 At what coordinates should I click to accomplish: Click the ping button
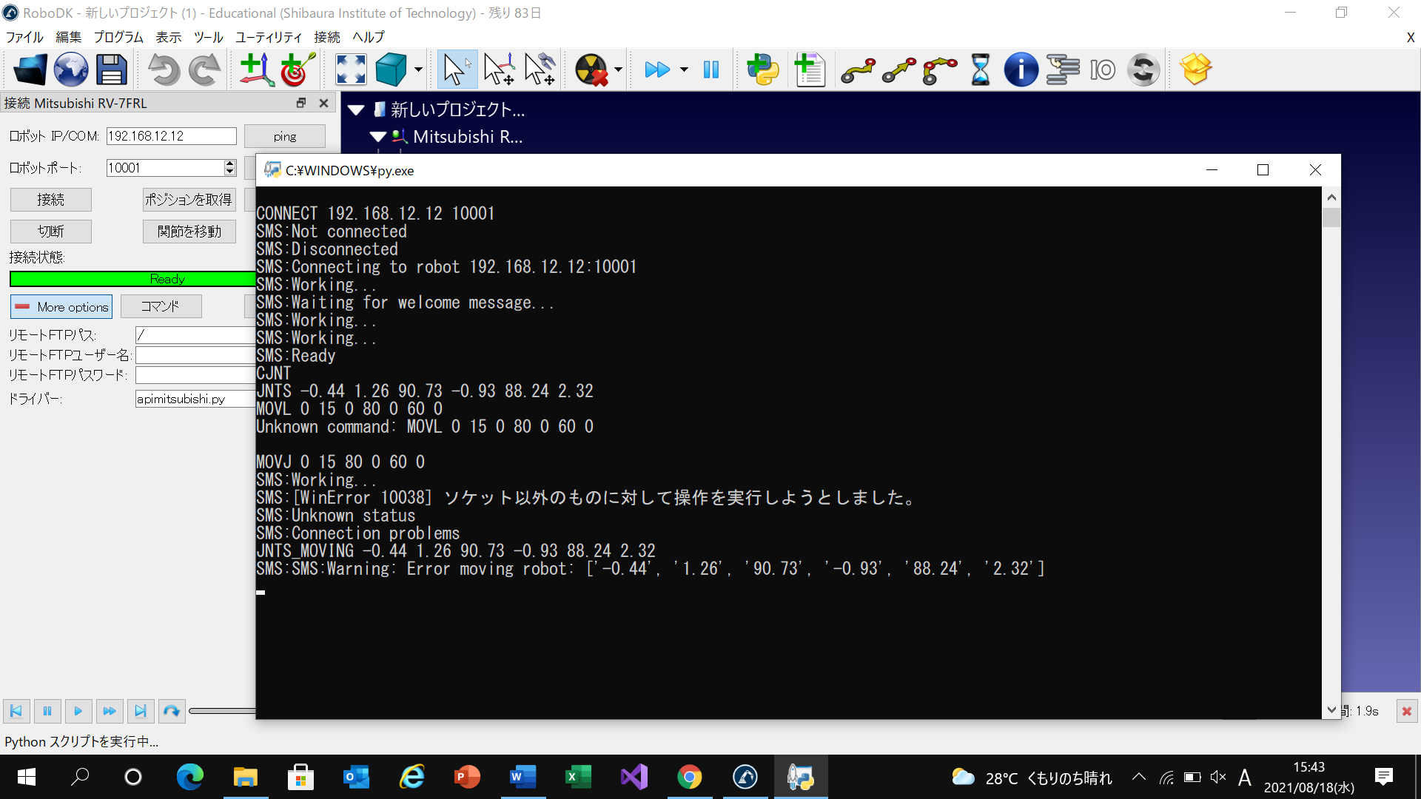point(285,136)
